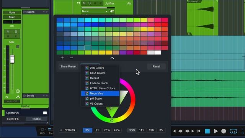
Task: Switch color mode to RGB
Action: (x=132, y=130)
